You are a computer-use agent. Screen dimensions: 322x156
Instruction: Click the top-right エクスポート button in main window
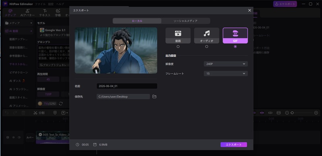click(x=285, y=4)
